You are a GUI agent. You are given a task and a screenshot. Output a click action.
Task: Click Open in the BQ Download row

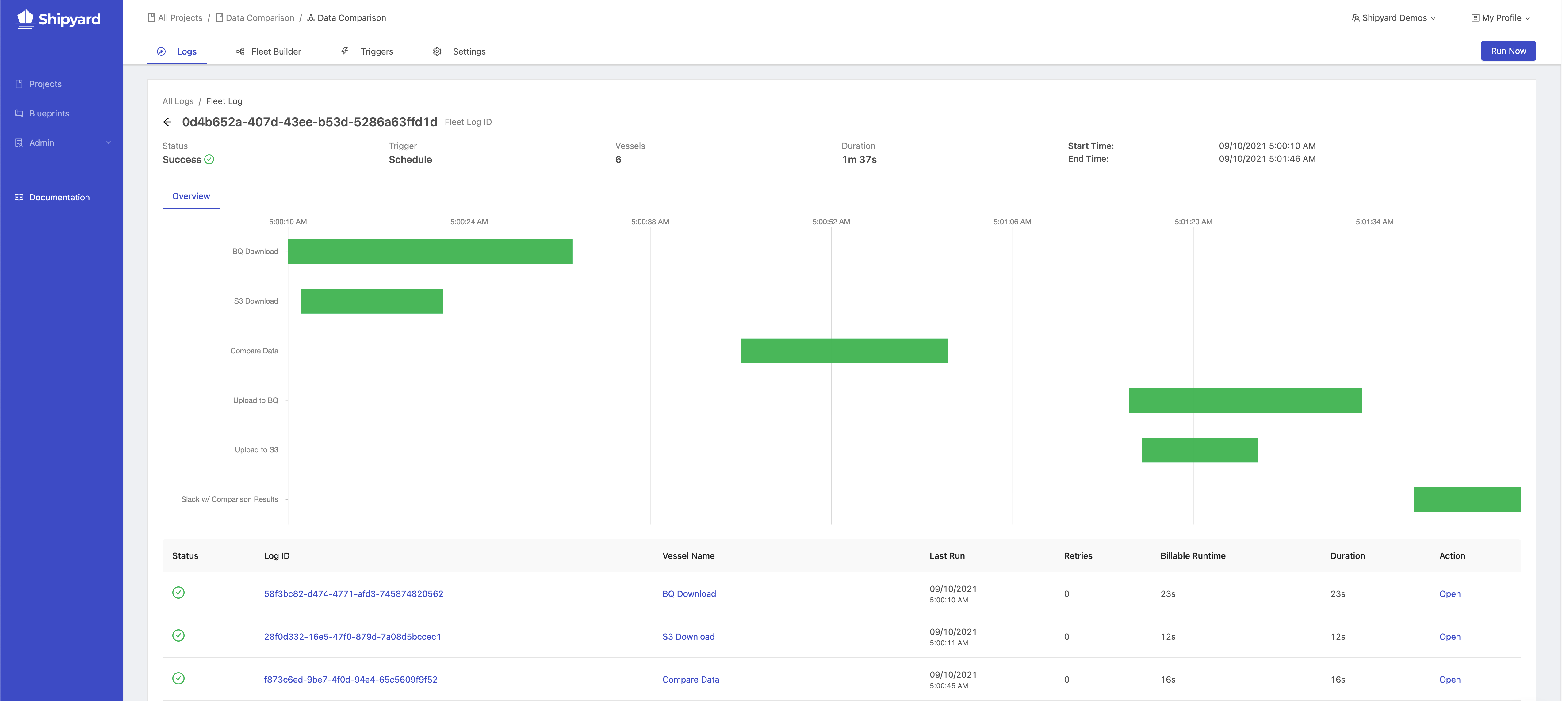[x=1450, y=594]
